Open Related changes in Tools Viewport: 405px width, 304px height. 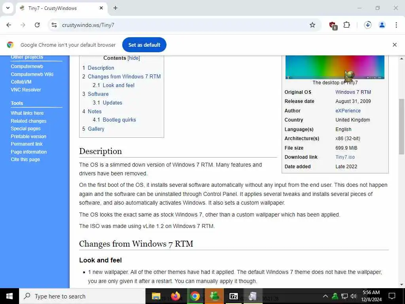(28, 121)
